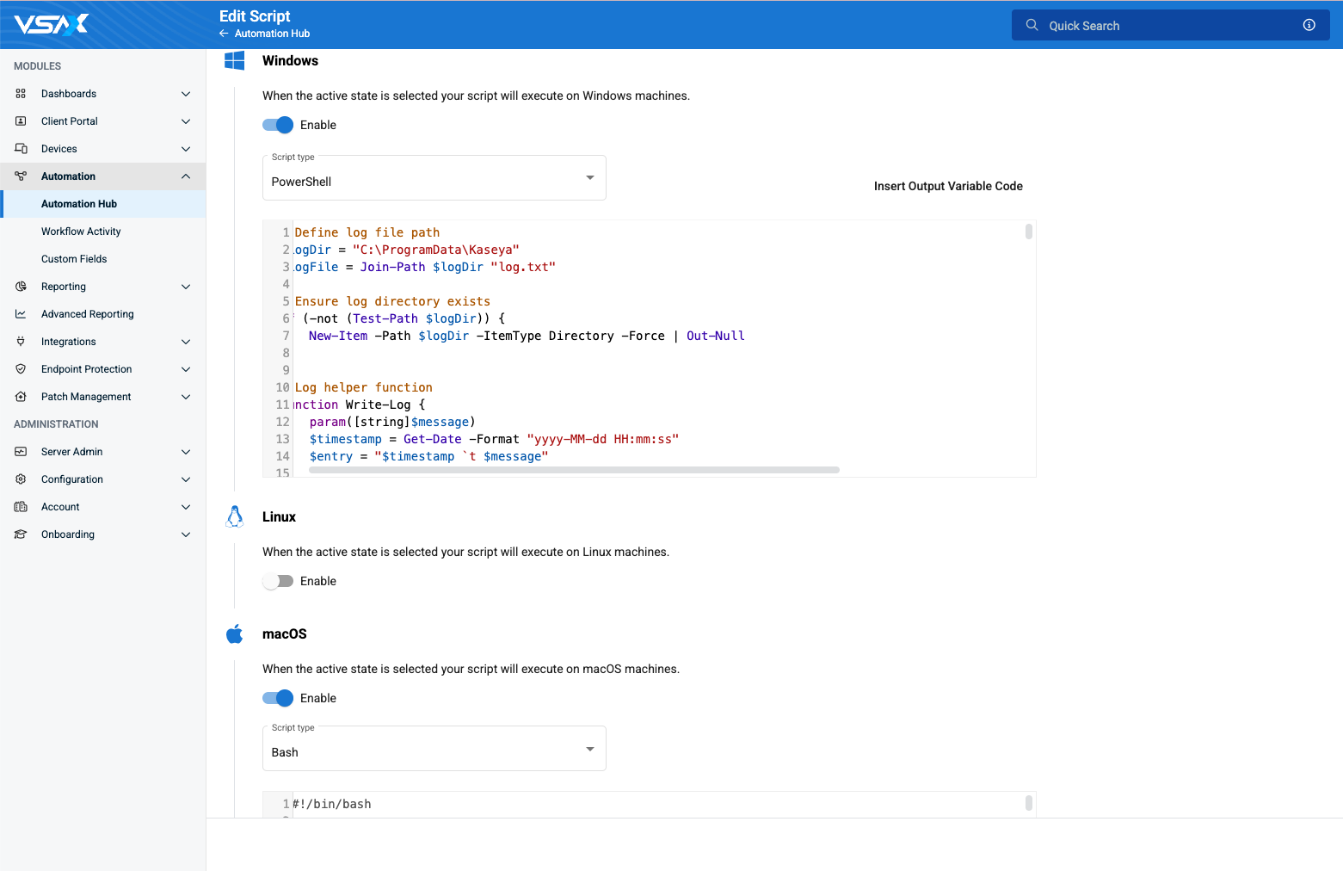This screenshot has height=871, width=1343.
Task: Open the Bash script type dropdown
Action: (434, 749)
